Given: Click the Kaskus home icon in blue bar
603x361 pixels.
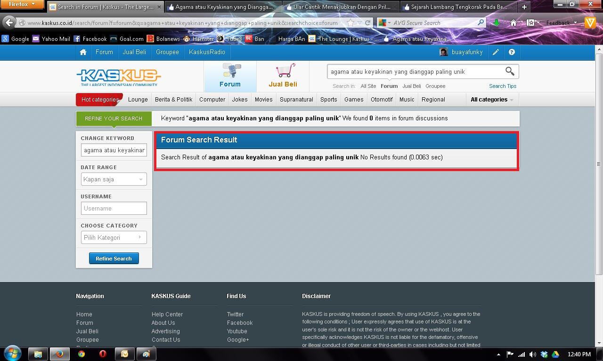Looking at the screenshot, I should pos(83,52).
